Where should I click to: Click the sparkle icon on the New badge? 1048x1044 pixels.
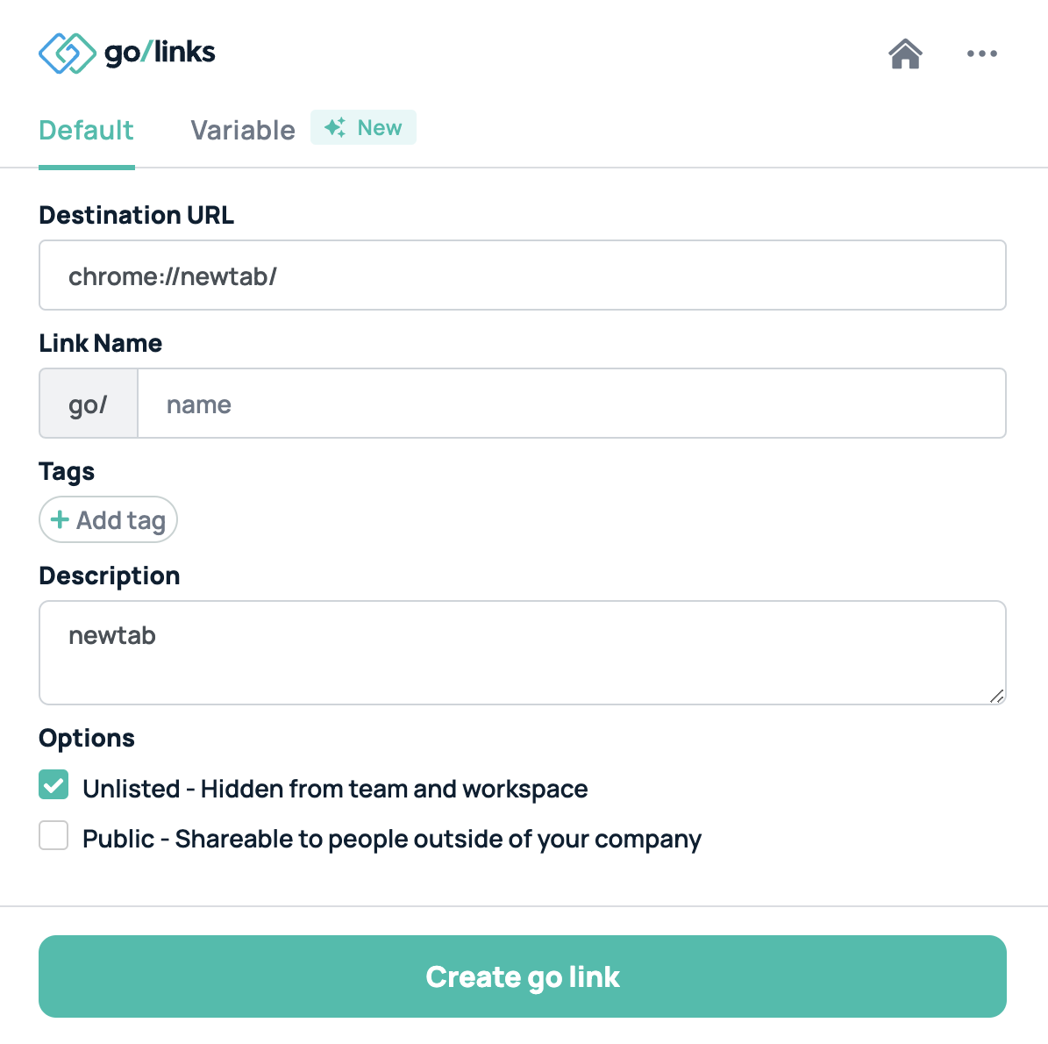point(334,126)
